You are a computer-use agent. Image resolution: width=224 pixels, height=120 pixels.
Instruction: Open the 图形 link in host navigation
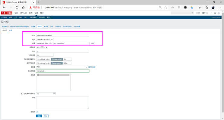tap(52, 27)
